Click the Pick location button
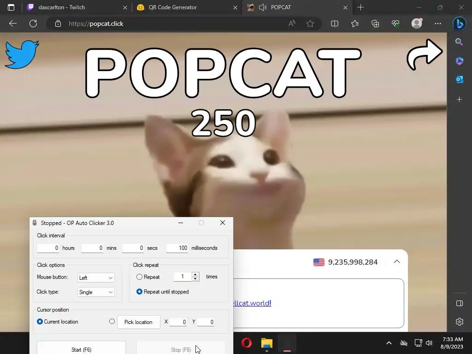Image resolution: width=472 pixels, height=354 pixels. 138,322
